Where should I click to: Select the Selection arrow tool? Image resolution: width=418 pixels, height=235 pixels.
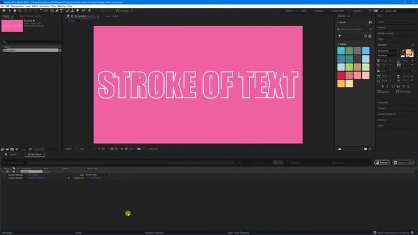[x=10, y=10]
